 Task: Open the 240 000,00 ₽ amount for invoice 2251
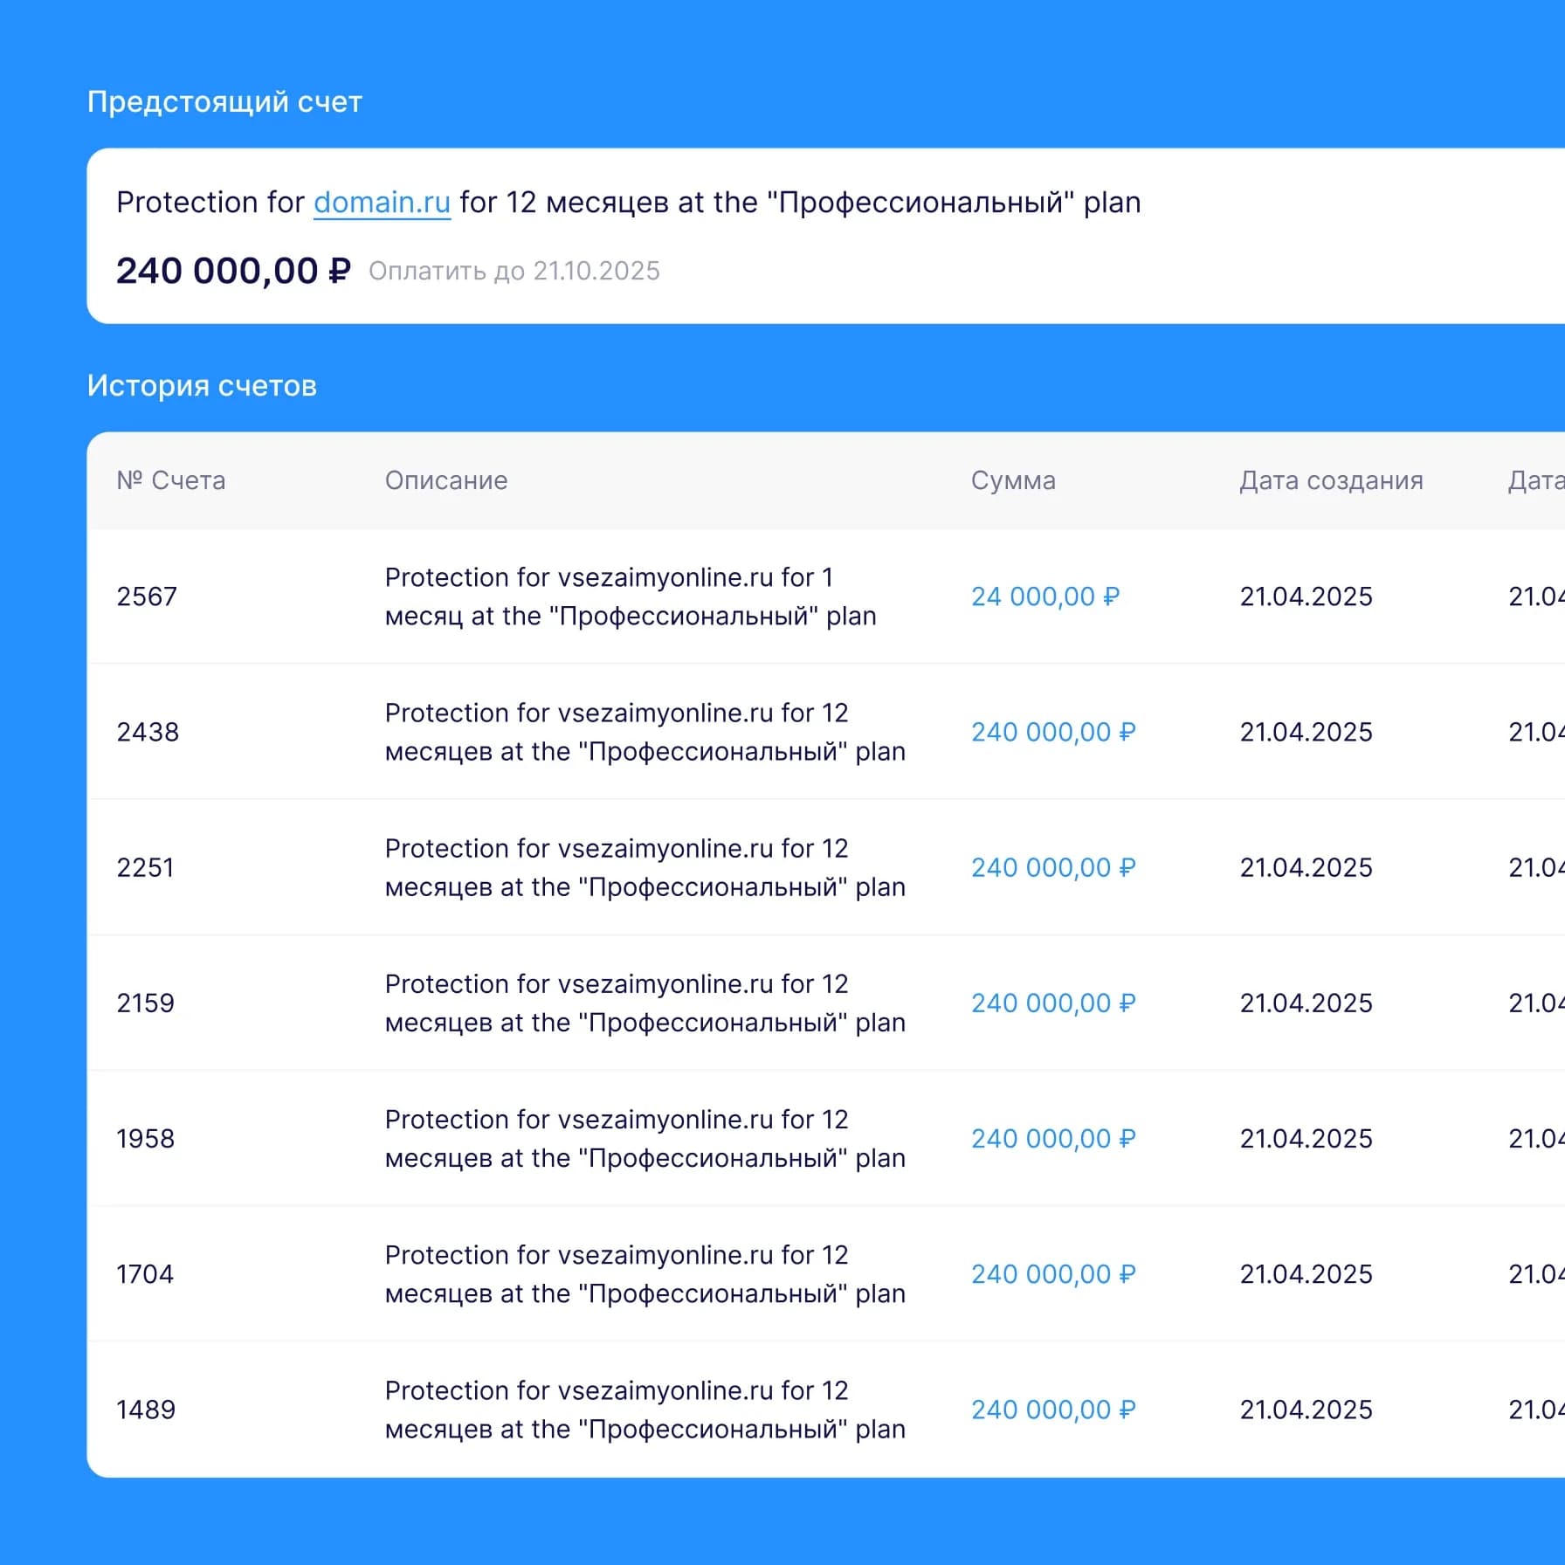click(x=1053, y=867)
